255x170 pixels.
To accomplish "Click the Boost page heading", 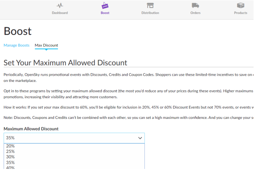I will 18,31.
